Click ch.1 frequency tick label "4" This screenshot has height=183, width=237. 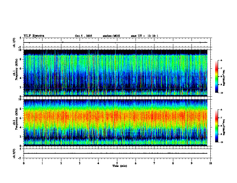(x=21, y=78)
